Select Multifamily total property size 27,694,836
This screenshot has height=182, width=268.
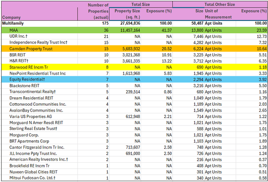[130, 23]
